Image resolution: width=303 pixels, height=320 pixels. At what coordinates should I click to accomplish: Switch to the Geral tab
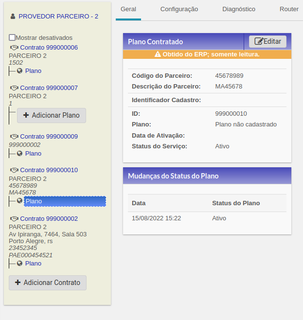128,9
